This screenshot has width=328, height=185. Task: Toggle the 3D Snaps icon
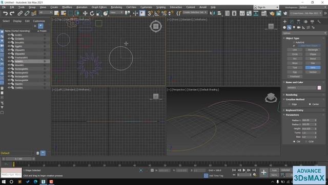click(150, 13)
